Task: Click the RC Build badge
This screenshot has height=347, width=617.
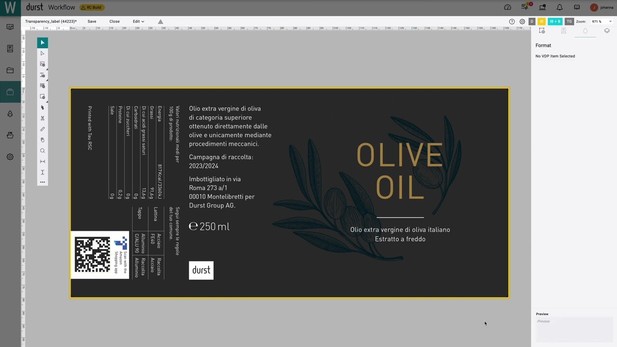Action: point(92,8)
